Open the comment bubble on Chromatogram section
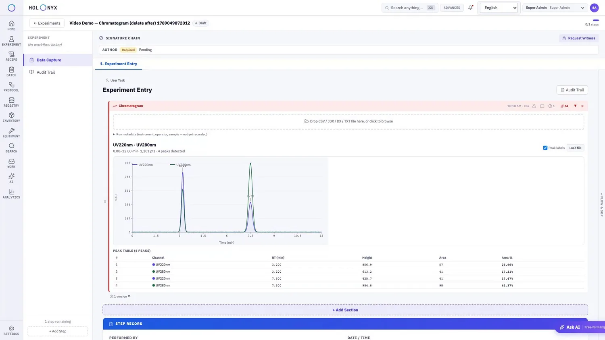Viewport: 605px width, 340px height. pos(542,106)
